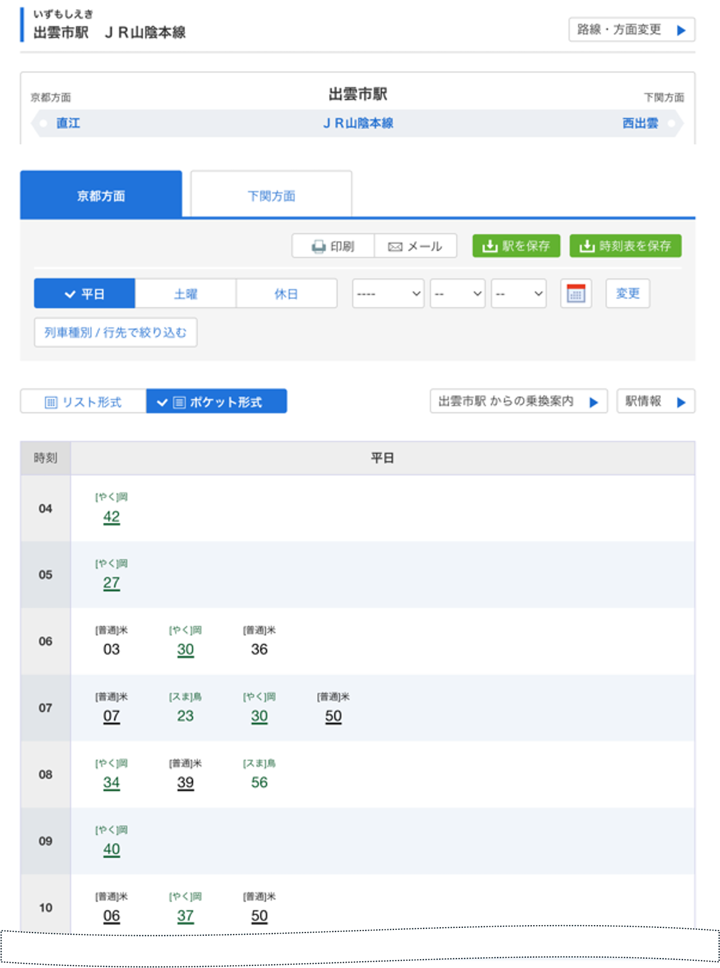Open the 09:40 やくも departure
The height and width of the screenshot is (968, 720).
coord(112,850)
